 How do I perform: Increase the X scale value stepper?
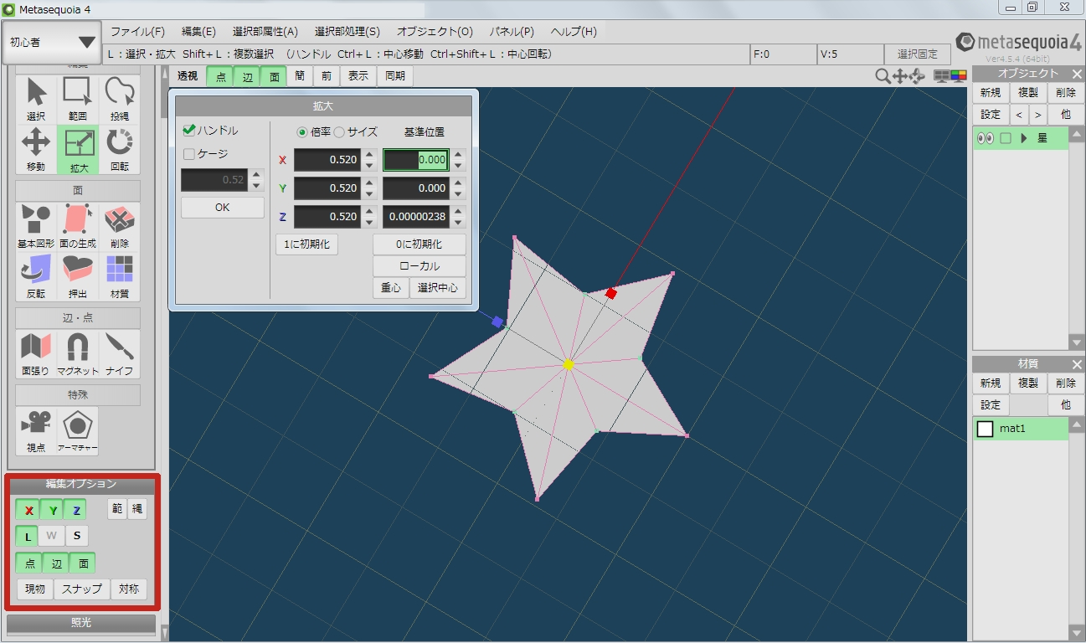click(369, 154)
